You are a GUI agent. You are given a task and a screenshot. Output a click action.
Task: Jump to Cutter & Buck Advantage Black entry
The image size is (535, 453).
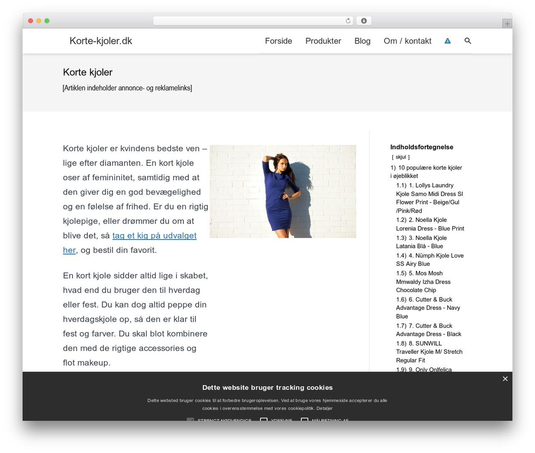[429, 330]
